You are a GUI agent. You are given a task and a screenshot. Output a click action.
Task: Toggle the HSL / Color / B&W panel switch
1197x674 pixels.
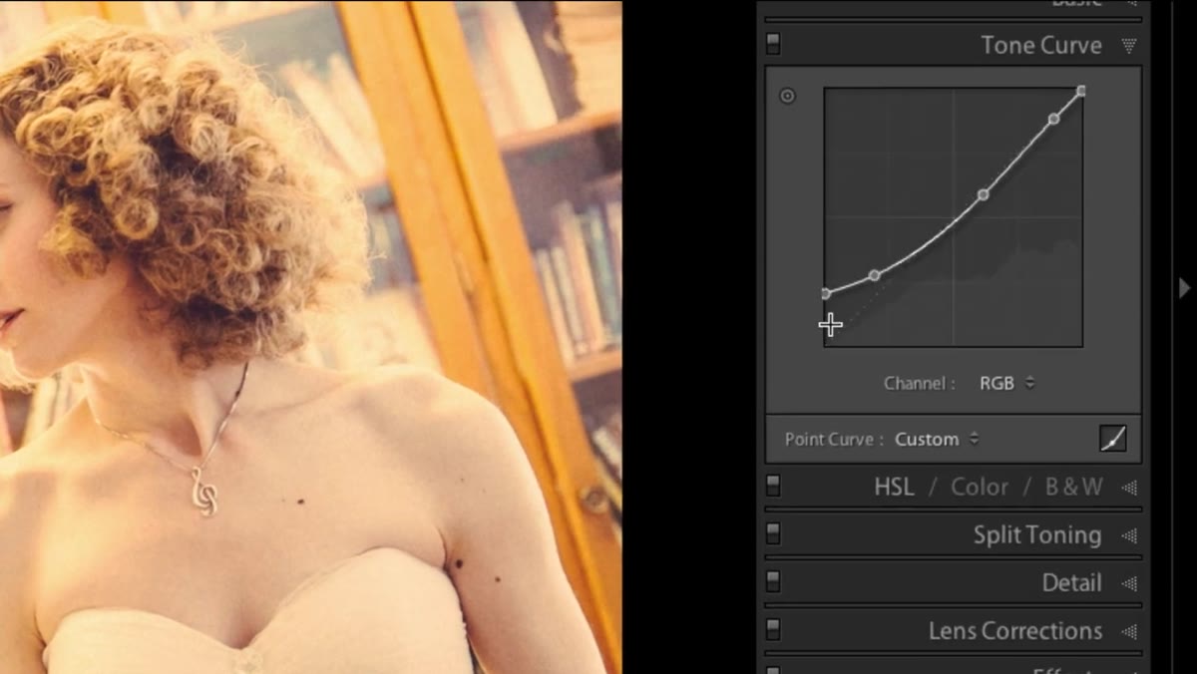point(773,487)
